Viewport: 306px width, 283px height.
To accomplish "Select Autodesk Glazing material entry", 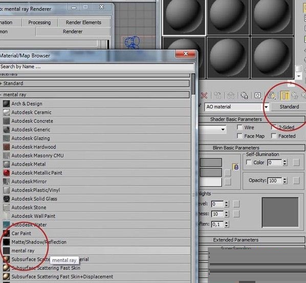I will [95, 138].
